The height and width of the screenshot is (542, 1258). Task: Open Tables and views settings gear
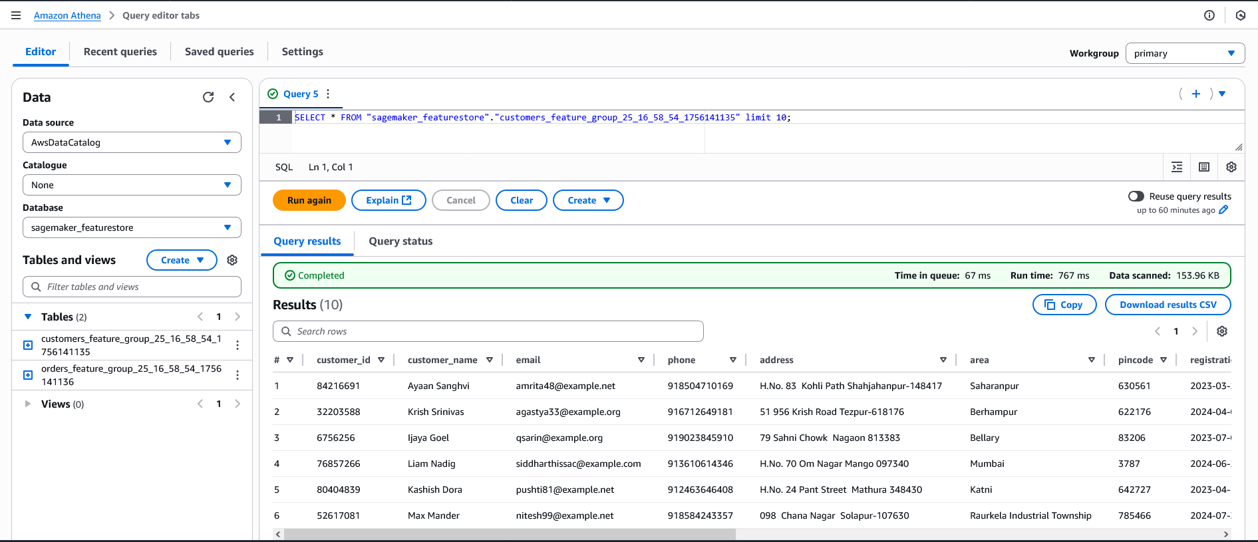click(x=232, y=260)
